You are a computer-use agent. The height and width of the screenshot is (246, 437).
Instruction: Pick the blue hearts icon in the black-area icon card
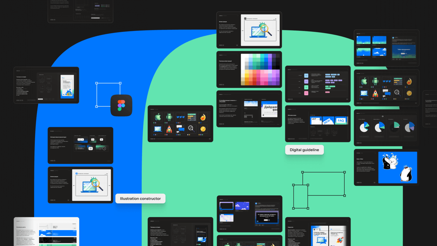386,82
